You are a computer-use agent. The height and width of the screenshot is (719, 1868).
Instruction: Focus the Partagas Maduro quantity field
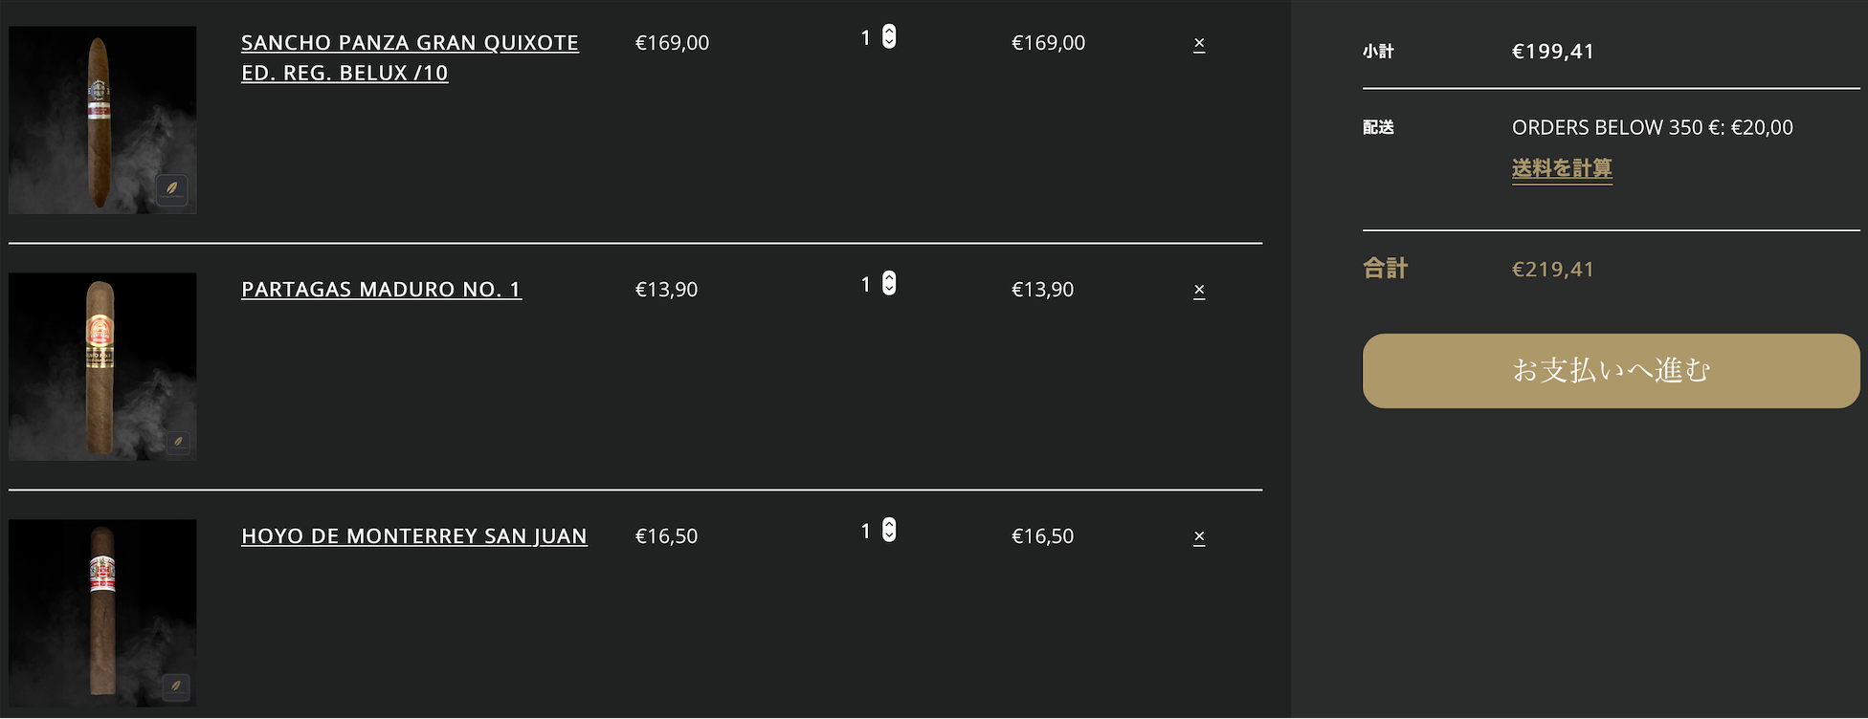tap(867, 284)
